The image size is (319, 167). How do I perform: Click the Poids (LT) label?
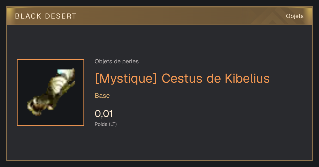pyautogui.click(x=106, y=124)
